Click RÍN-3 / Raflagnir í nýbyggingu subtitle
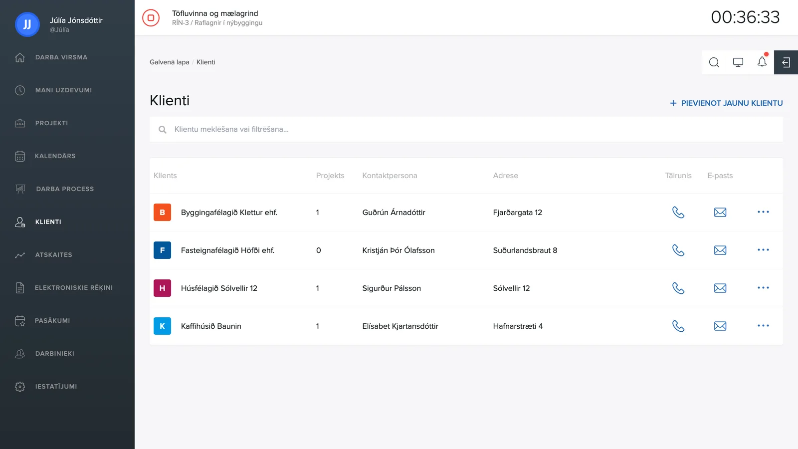Viewport: 798px width, 449px height. point(217,23)
